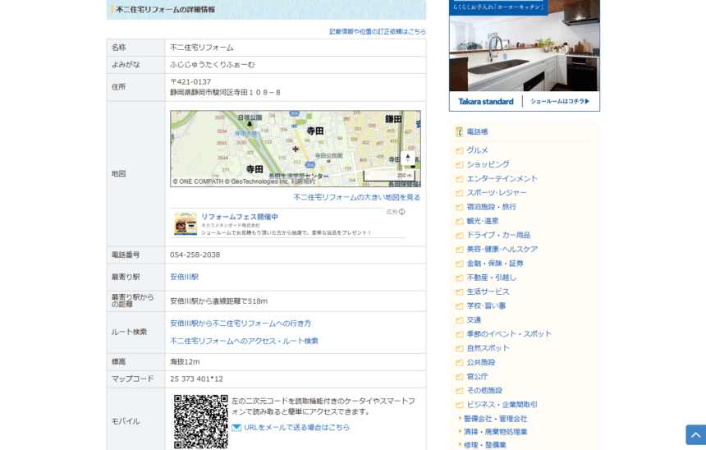Click the envelope icon for sending URL by mail
The width and height of the screenshot is (706, 450).
coord(236,428)
